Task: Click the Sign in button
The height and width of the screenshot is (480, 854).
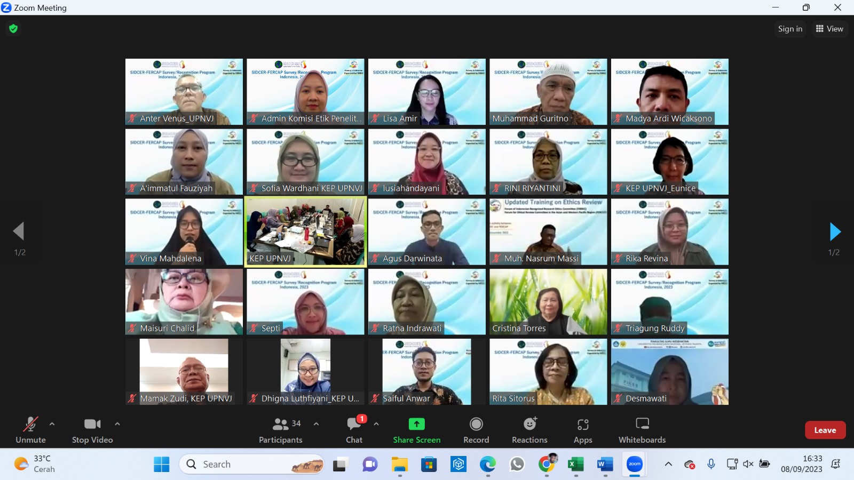Action: 790,29
